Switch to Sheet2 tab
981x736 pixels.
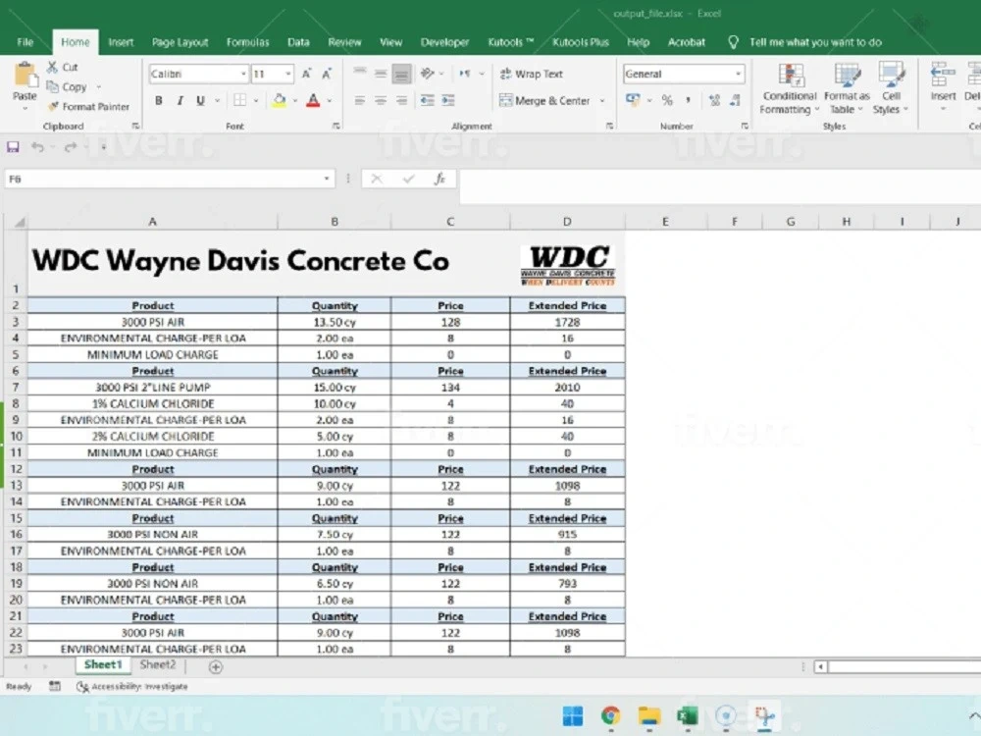coord(158,664)
